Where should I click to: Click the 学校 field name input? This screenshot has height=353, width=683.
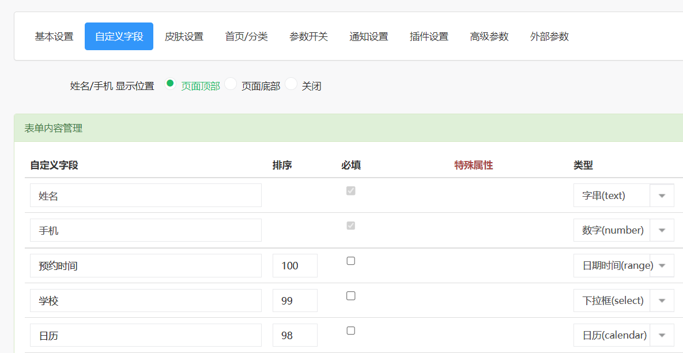coord(145,300)
